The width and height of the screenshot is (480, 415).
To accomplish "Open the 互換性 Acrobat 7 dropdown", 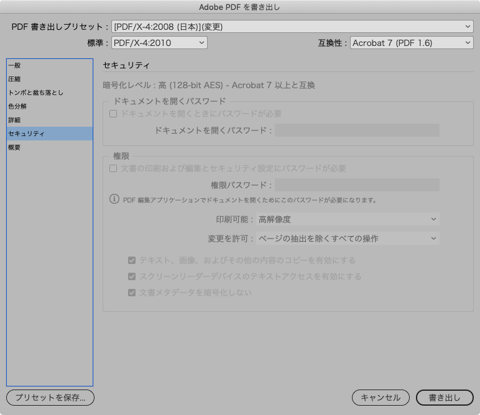I will pos(412,43).
